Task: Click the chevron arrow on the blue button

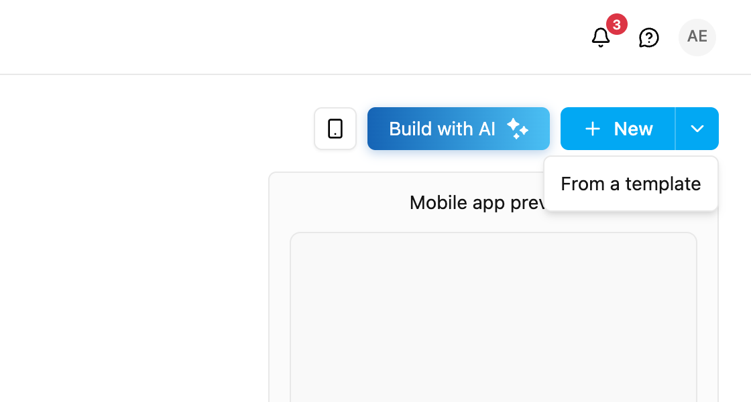Action: coord(697,129)
